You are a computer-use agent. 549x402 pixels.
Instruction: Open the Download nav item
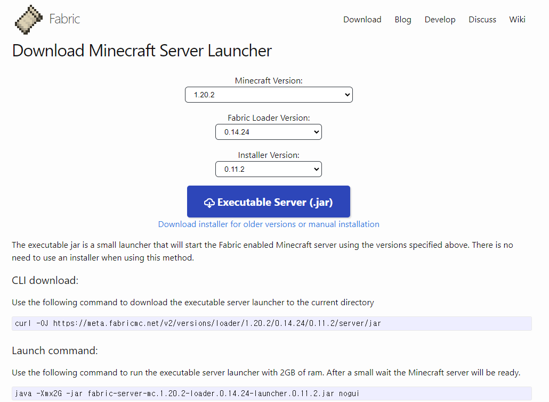click(x=362, y=20)
